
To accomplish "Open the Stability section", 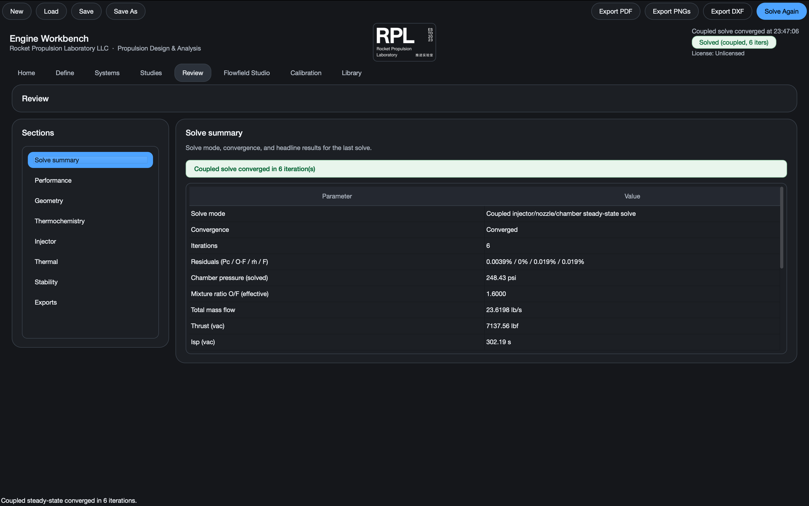I will click(x=90, y=282).
